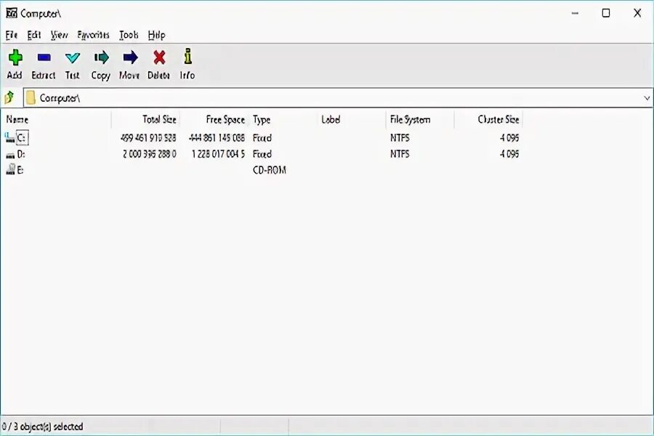
Task: Sort by File System column header
Action: click(411, 119)
